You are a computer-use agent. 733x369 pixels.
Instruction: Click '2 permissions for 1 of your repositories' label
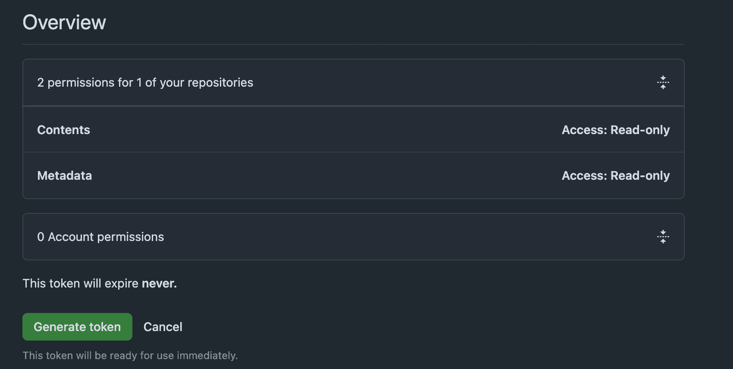(145, 82)
